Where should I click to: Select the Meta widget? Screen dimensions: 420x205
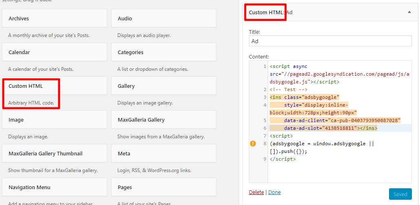164,153
